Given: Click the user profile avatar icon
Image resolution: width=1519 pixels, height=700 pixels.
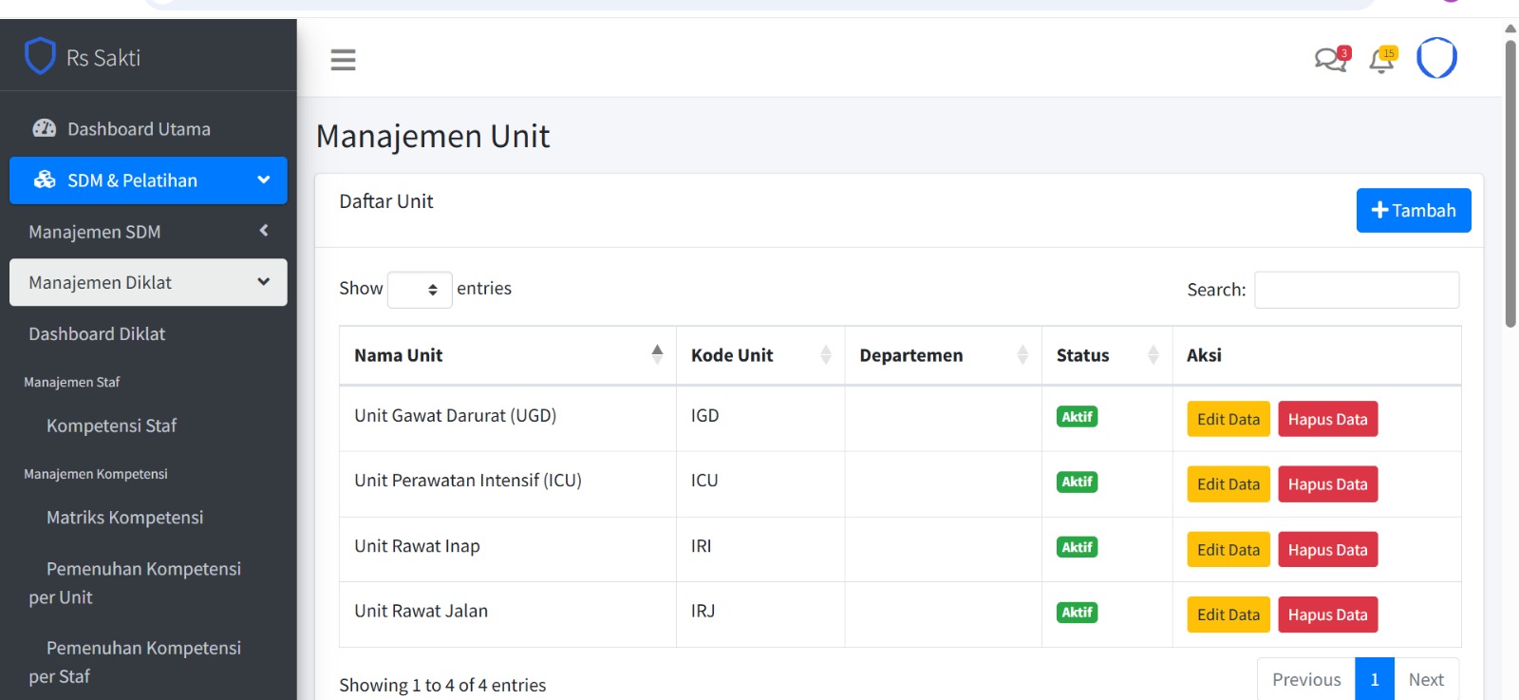Looking at the screenshot, I should click(1436, 58).
